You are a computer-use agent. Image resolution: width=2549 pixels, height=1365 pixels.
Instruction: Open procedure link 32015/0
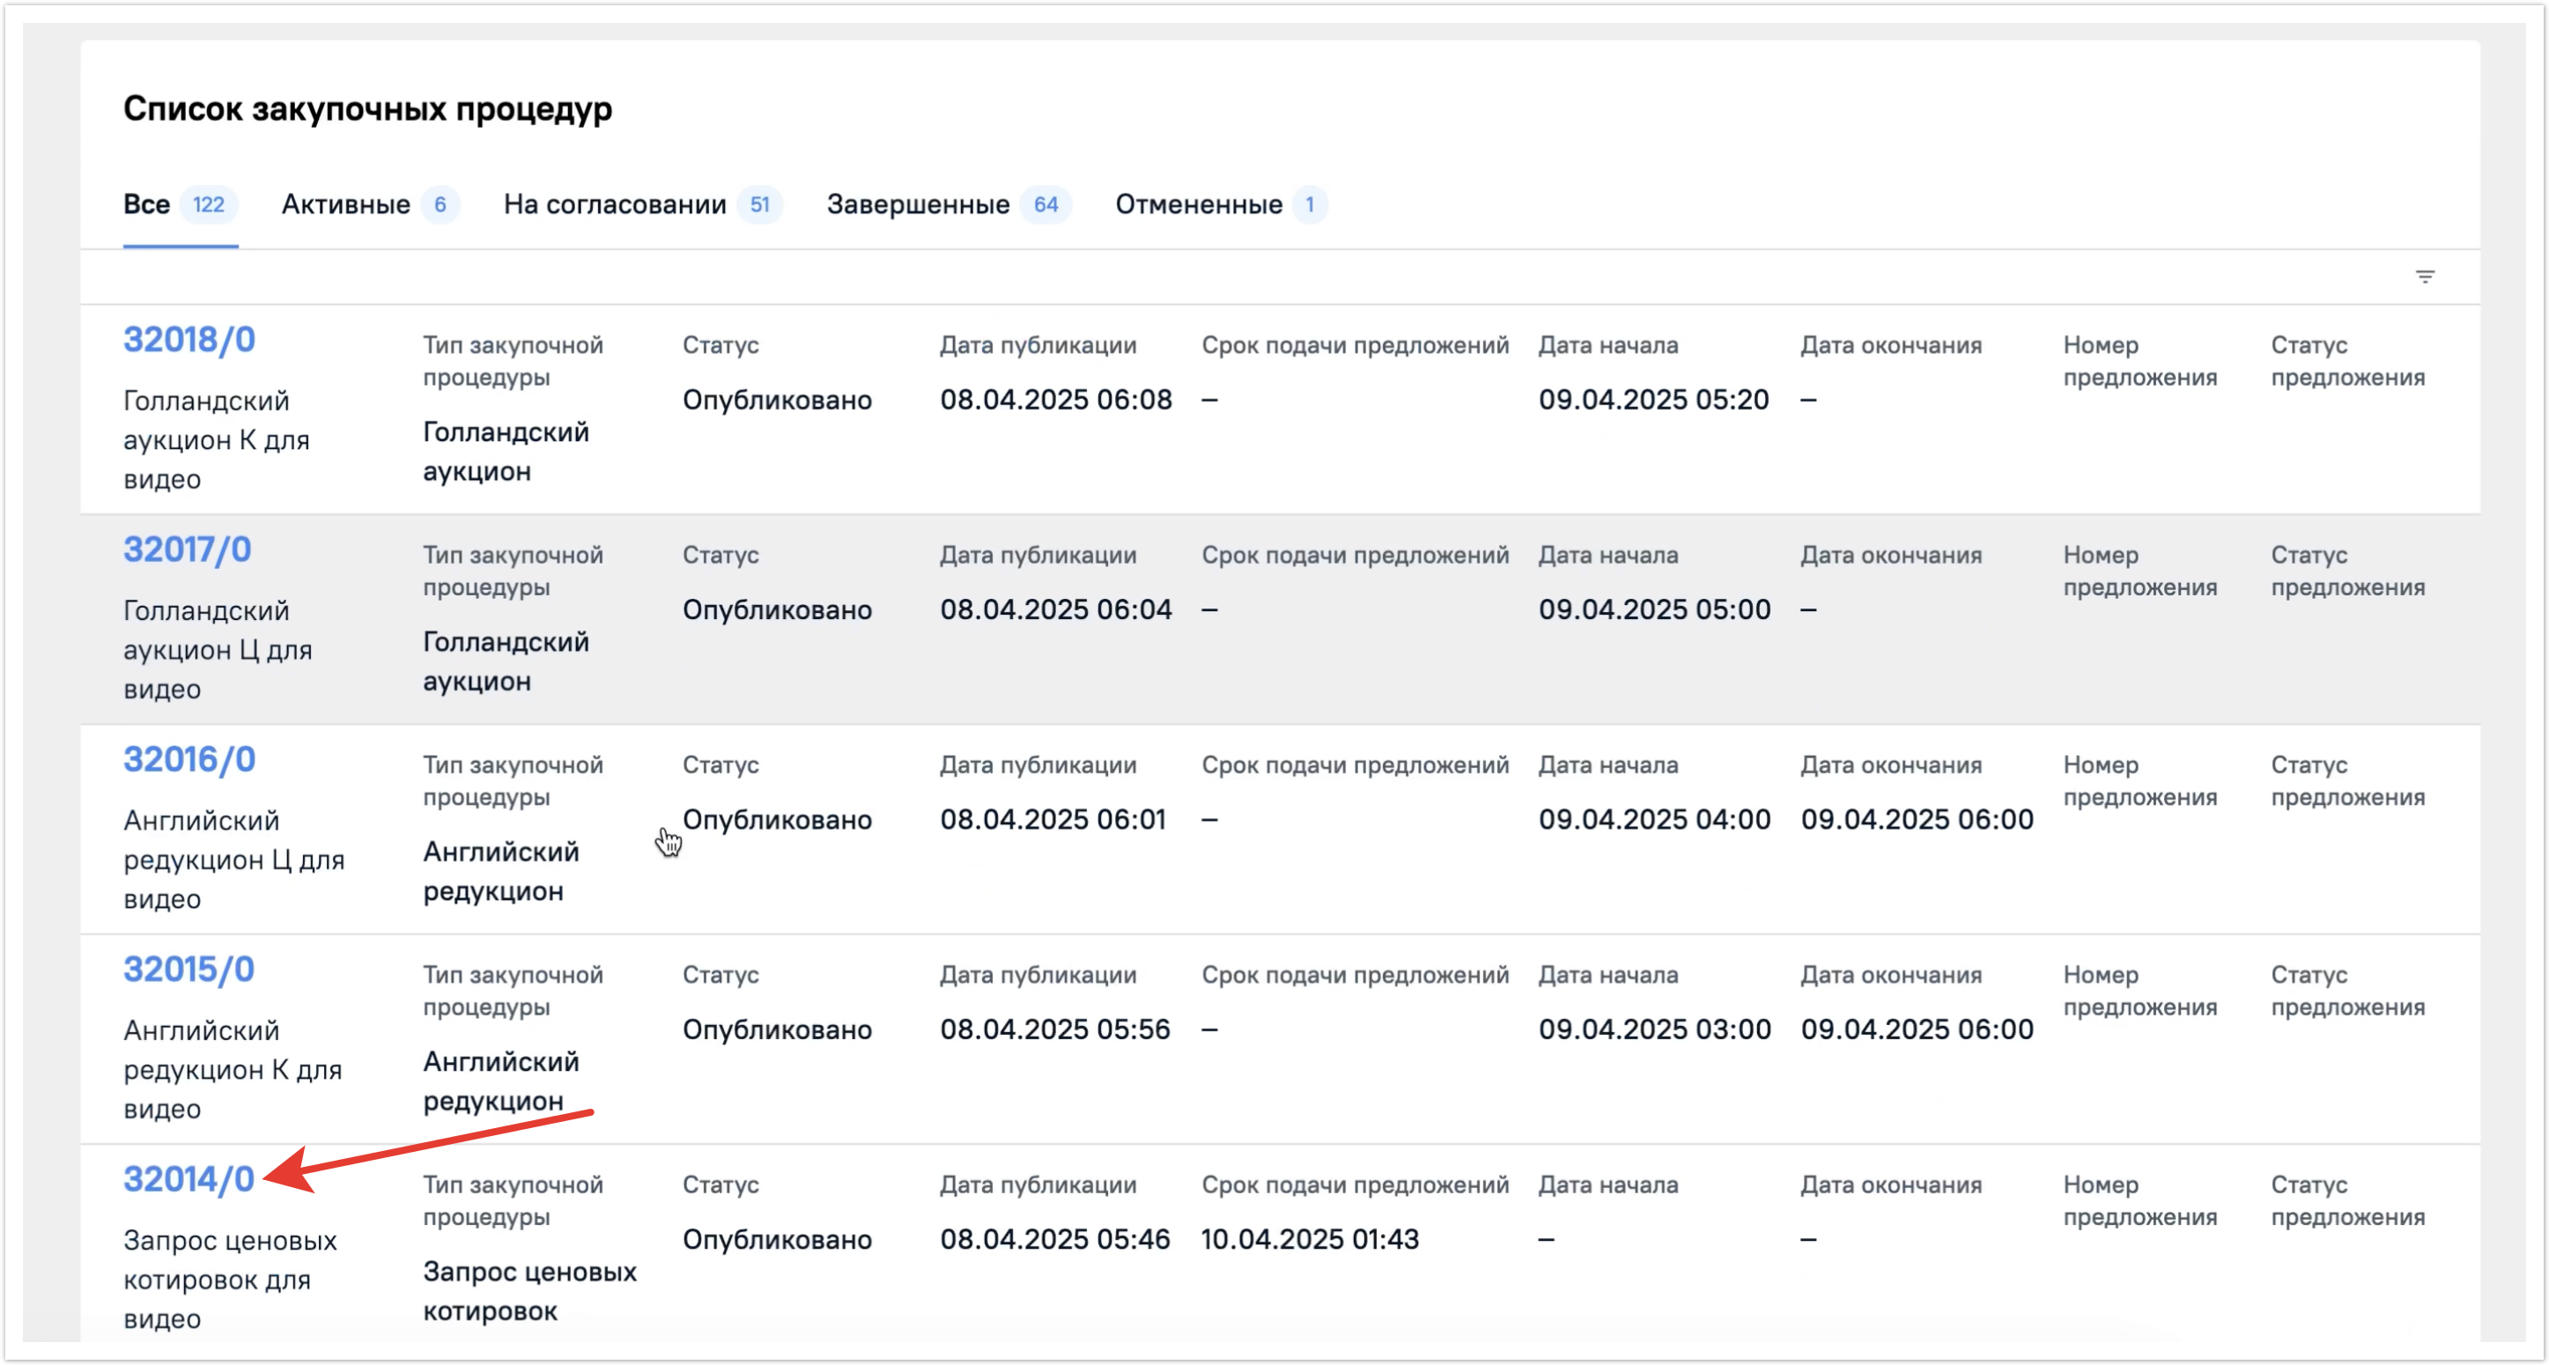tap(188, 970)
